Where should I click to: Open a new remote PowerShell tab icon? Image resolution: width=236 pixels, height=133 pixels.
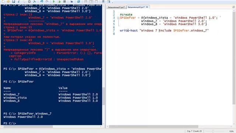[x=72, y=1]
